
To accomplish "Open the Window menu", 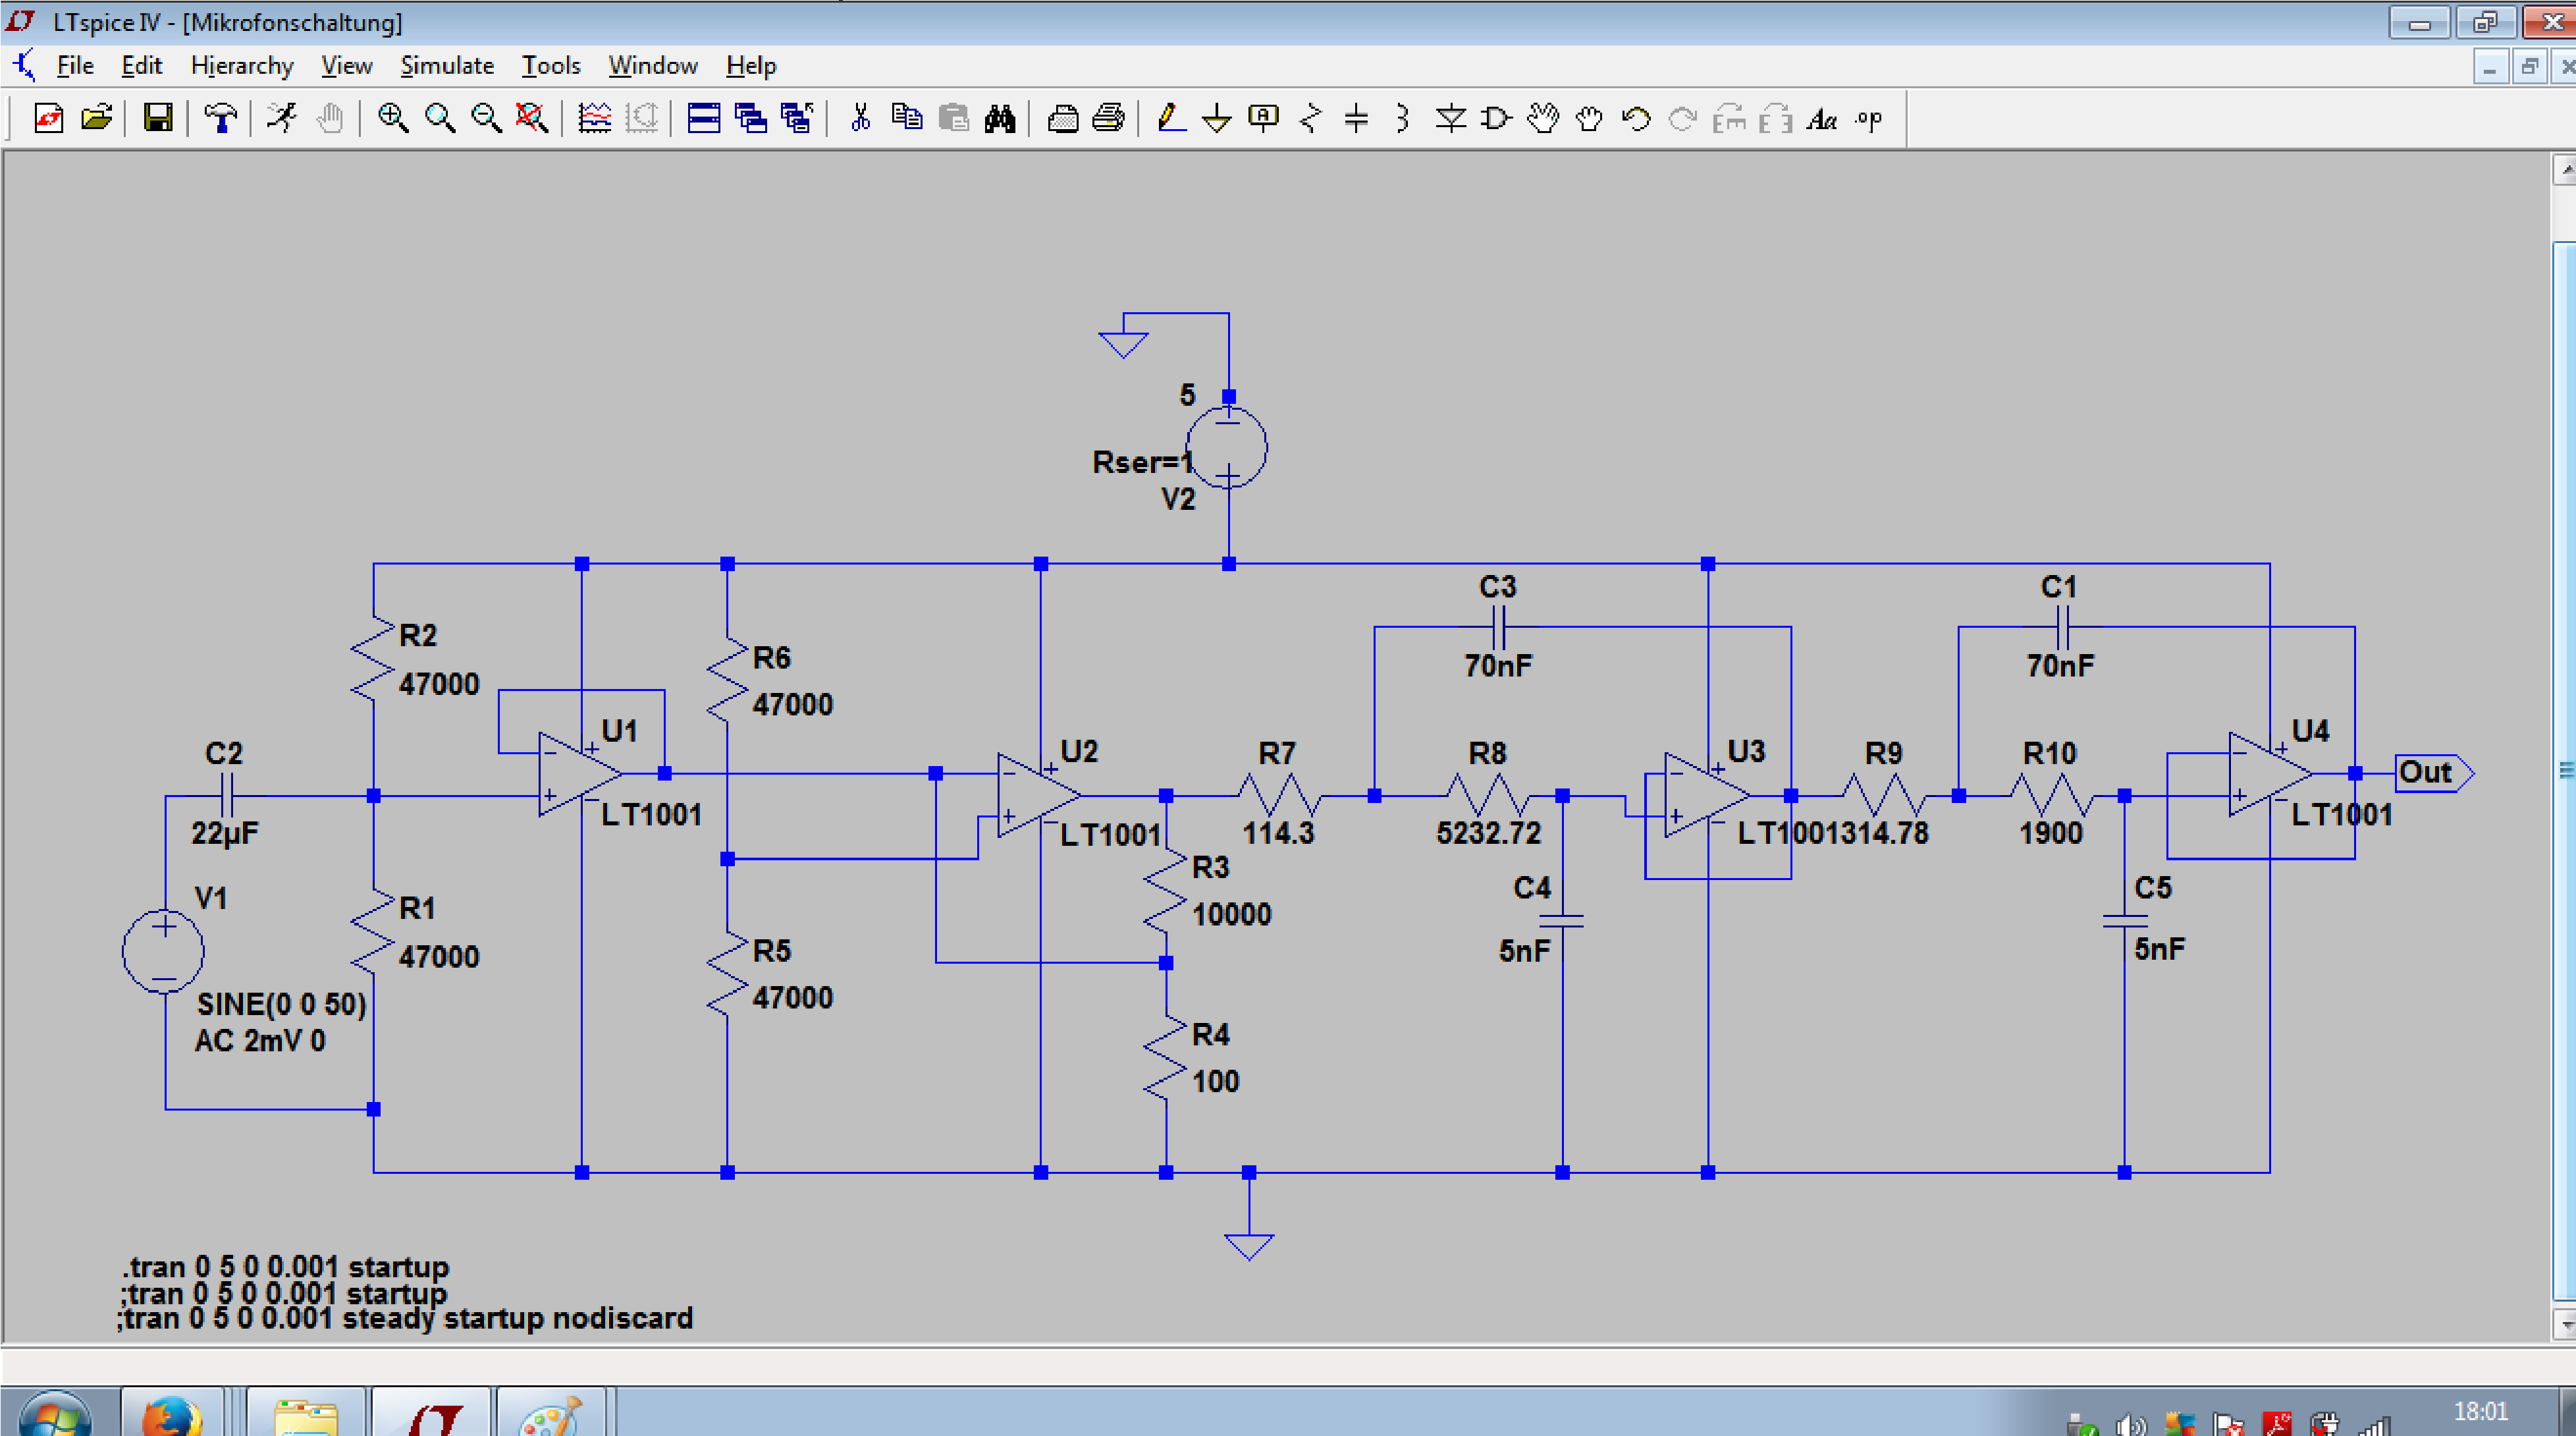I will tap(653, 66).
